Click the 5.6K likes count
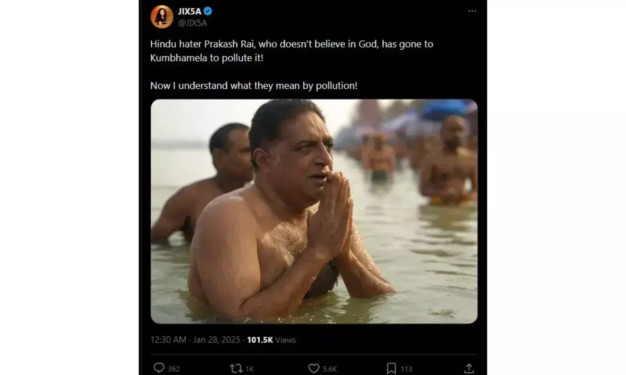This screenshot has height=375, width=626. [330, 369]
